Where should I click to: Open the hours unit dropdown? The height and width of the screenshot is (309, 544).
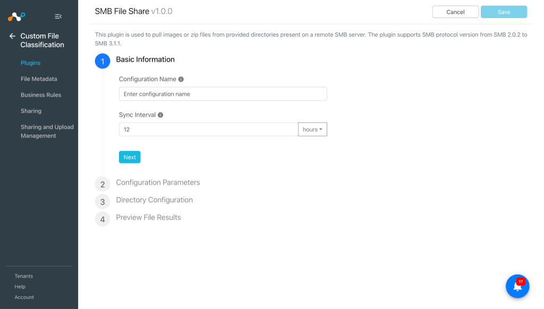(x=312, y=129)
